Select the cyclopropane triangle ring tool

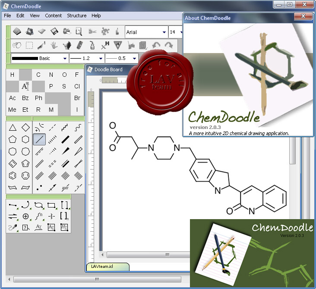[x=13, y=128]
